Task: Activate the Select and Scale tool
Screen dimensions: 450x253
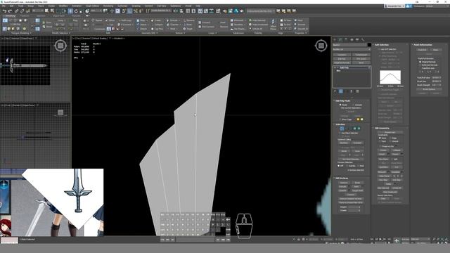Action: tap(82, 11)
